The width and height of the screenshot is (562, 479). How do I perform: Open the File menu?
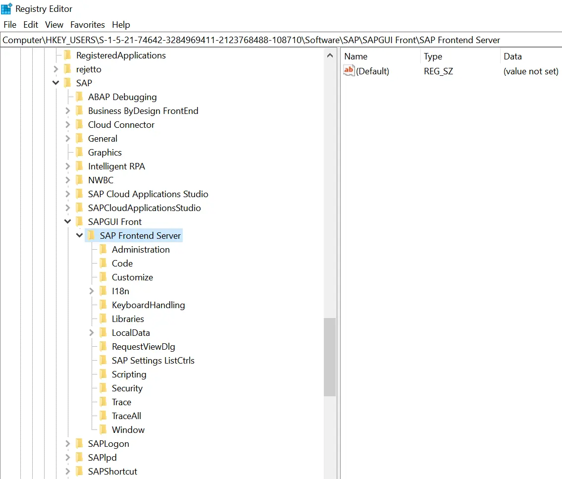(10, 25)
